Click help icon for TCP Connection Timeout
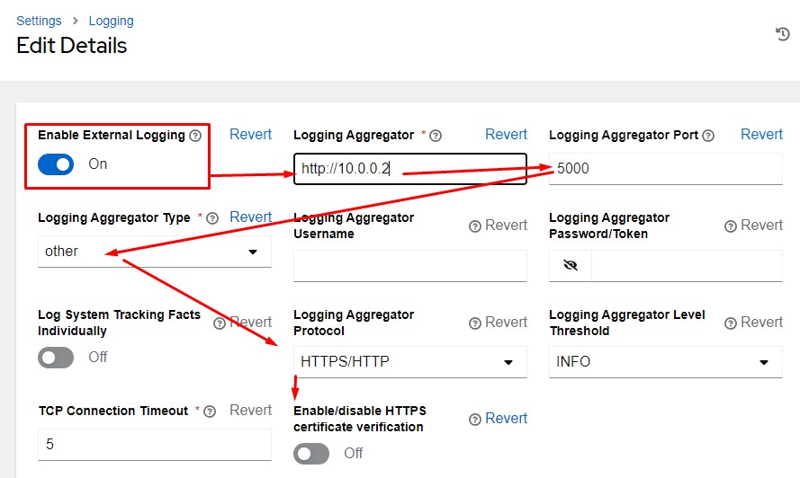The height and width of the screenshot is (478, 800). coord(210,412)
